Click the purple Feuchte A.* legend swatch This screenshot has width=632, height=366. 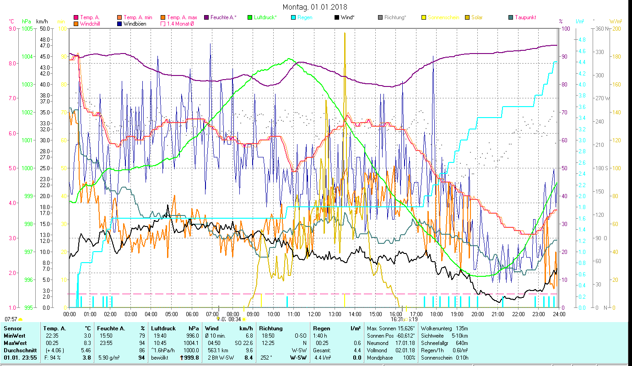pos(206,17)
